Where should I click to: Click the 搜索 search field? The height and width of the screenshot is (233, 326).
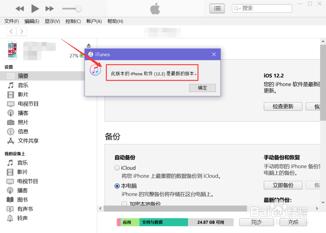tap(262, 8)
